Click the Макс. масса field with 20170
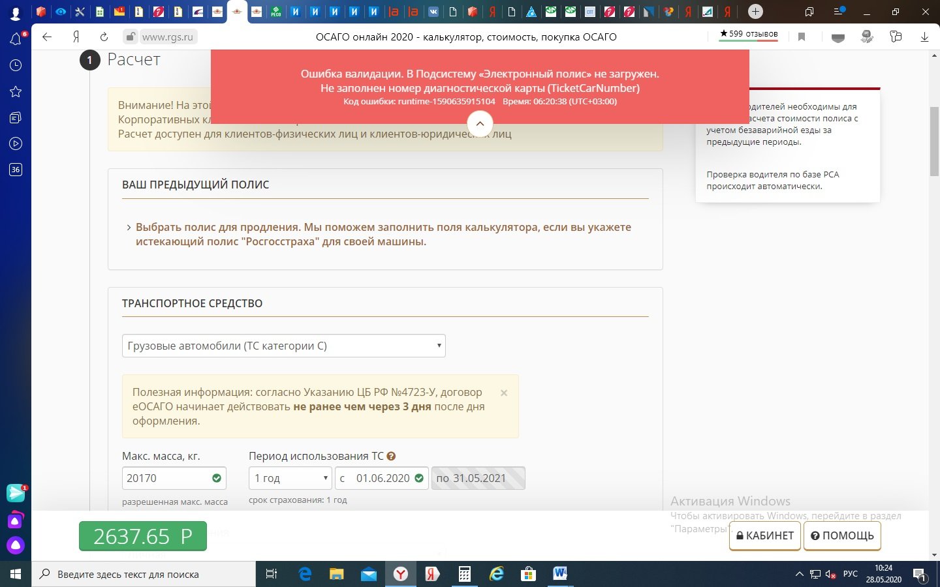 pos(174,478)
